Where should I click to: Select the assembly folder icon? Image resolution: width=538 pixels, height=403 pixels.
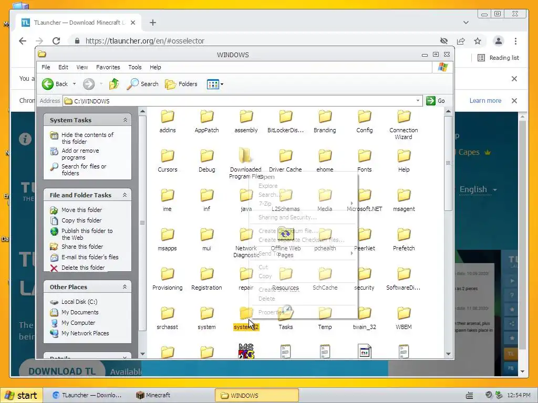click(246, 116)
